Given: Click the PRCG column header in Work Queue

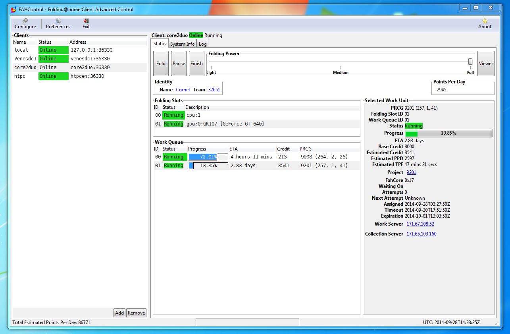Looking at the screenshot, I should [x=329, y=149].
